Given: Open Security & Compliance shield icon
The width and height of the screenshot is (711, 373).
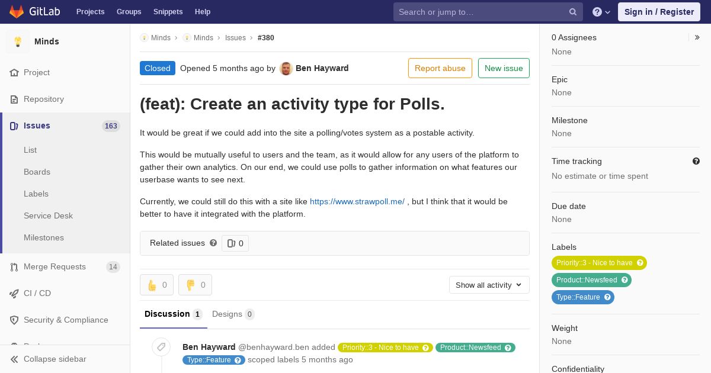Looking at the screenshot, I should coord(14,320).
